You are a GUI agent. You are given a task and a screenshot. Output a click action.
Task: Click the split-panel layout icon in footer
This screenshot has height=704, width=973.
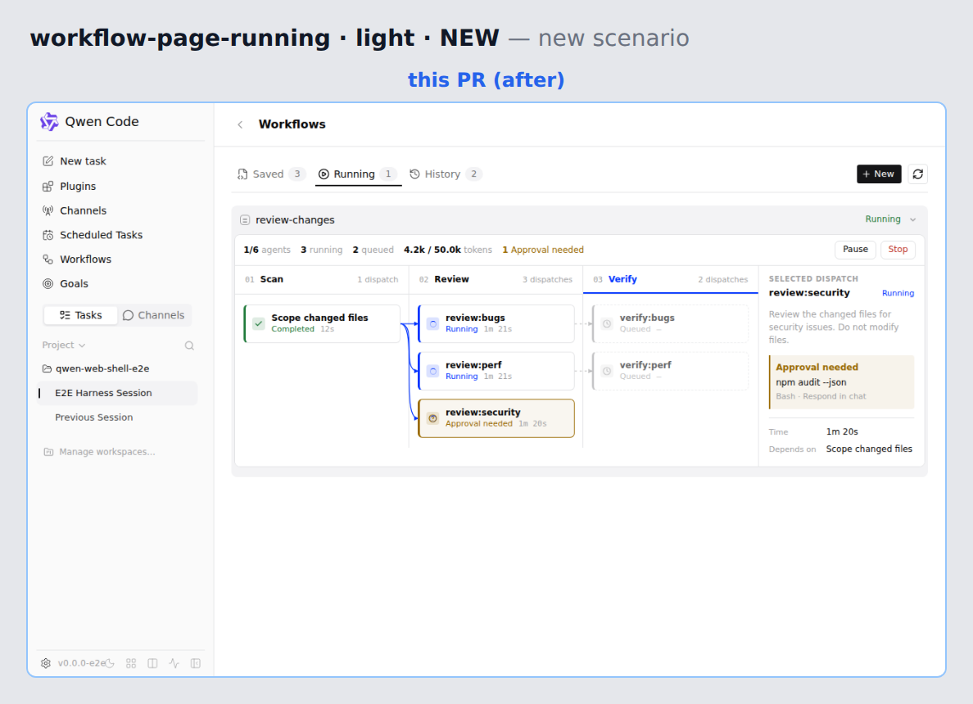pyautogui.click(x=152, y=663)
